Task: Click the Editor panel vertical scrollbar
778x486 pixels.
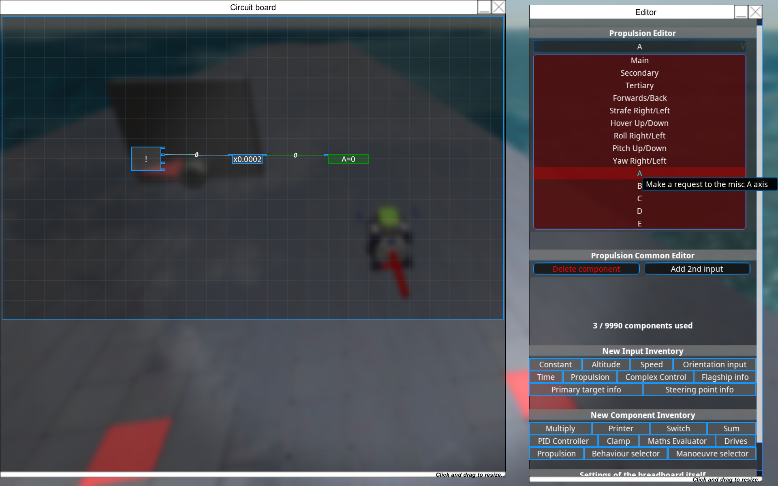Action: pos(759,243)
